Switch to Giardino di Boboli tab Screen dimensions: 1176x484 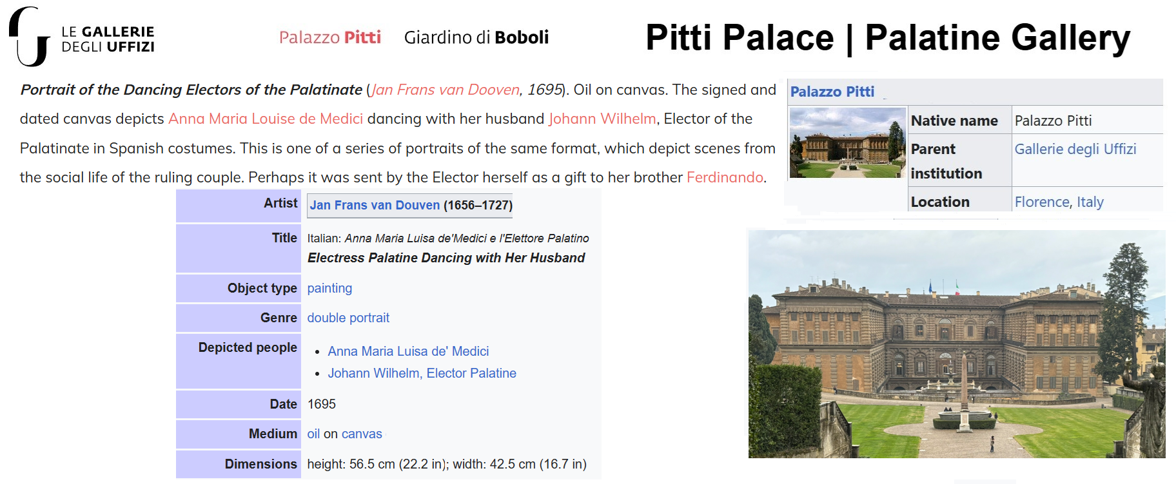tap(476, 37)
